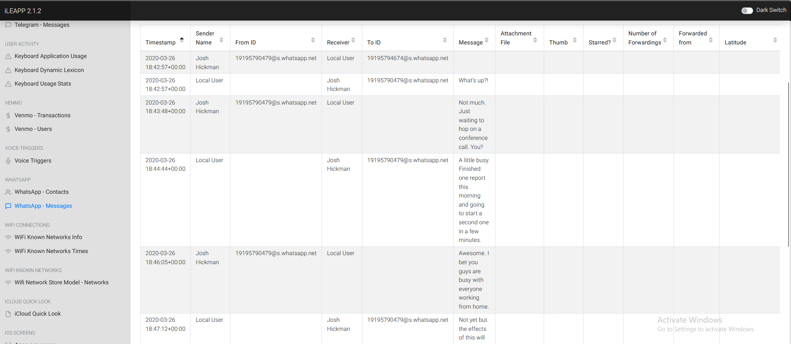Sort table by Sender Name column
791x344 pixels.
tap(210, 38)
